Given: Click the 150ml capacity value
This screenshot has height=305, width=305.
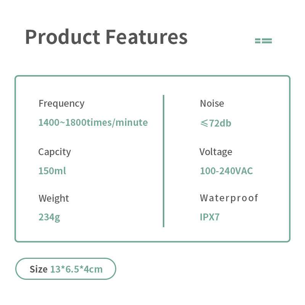Looking at the screenshot, I should click(x=52, y=170).
